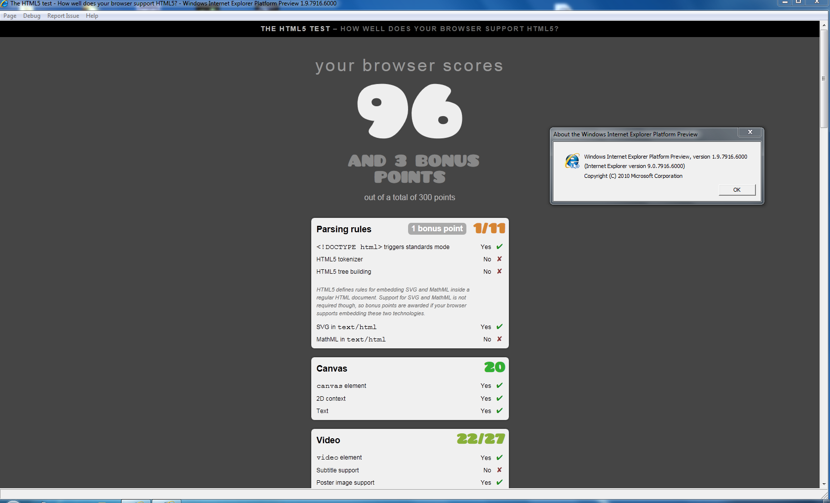This screenshot has height=503, width=830.
Task: Click the red X for HTML5 tokenizer
Action: pyautogui.click(x=499, y=259)
